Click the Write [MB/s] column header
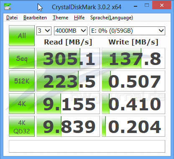This screenshot has width=174, height=159. pos(133,42)
